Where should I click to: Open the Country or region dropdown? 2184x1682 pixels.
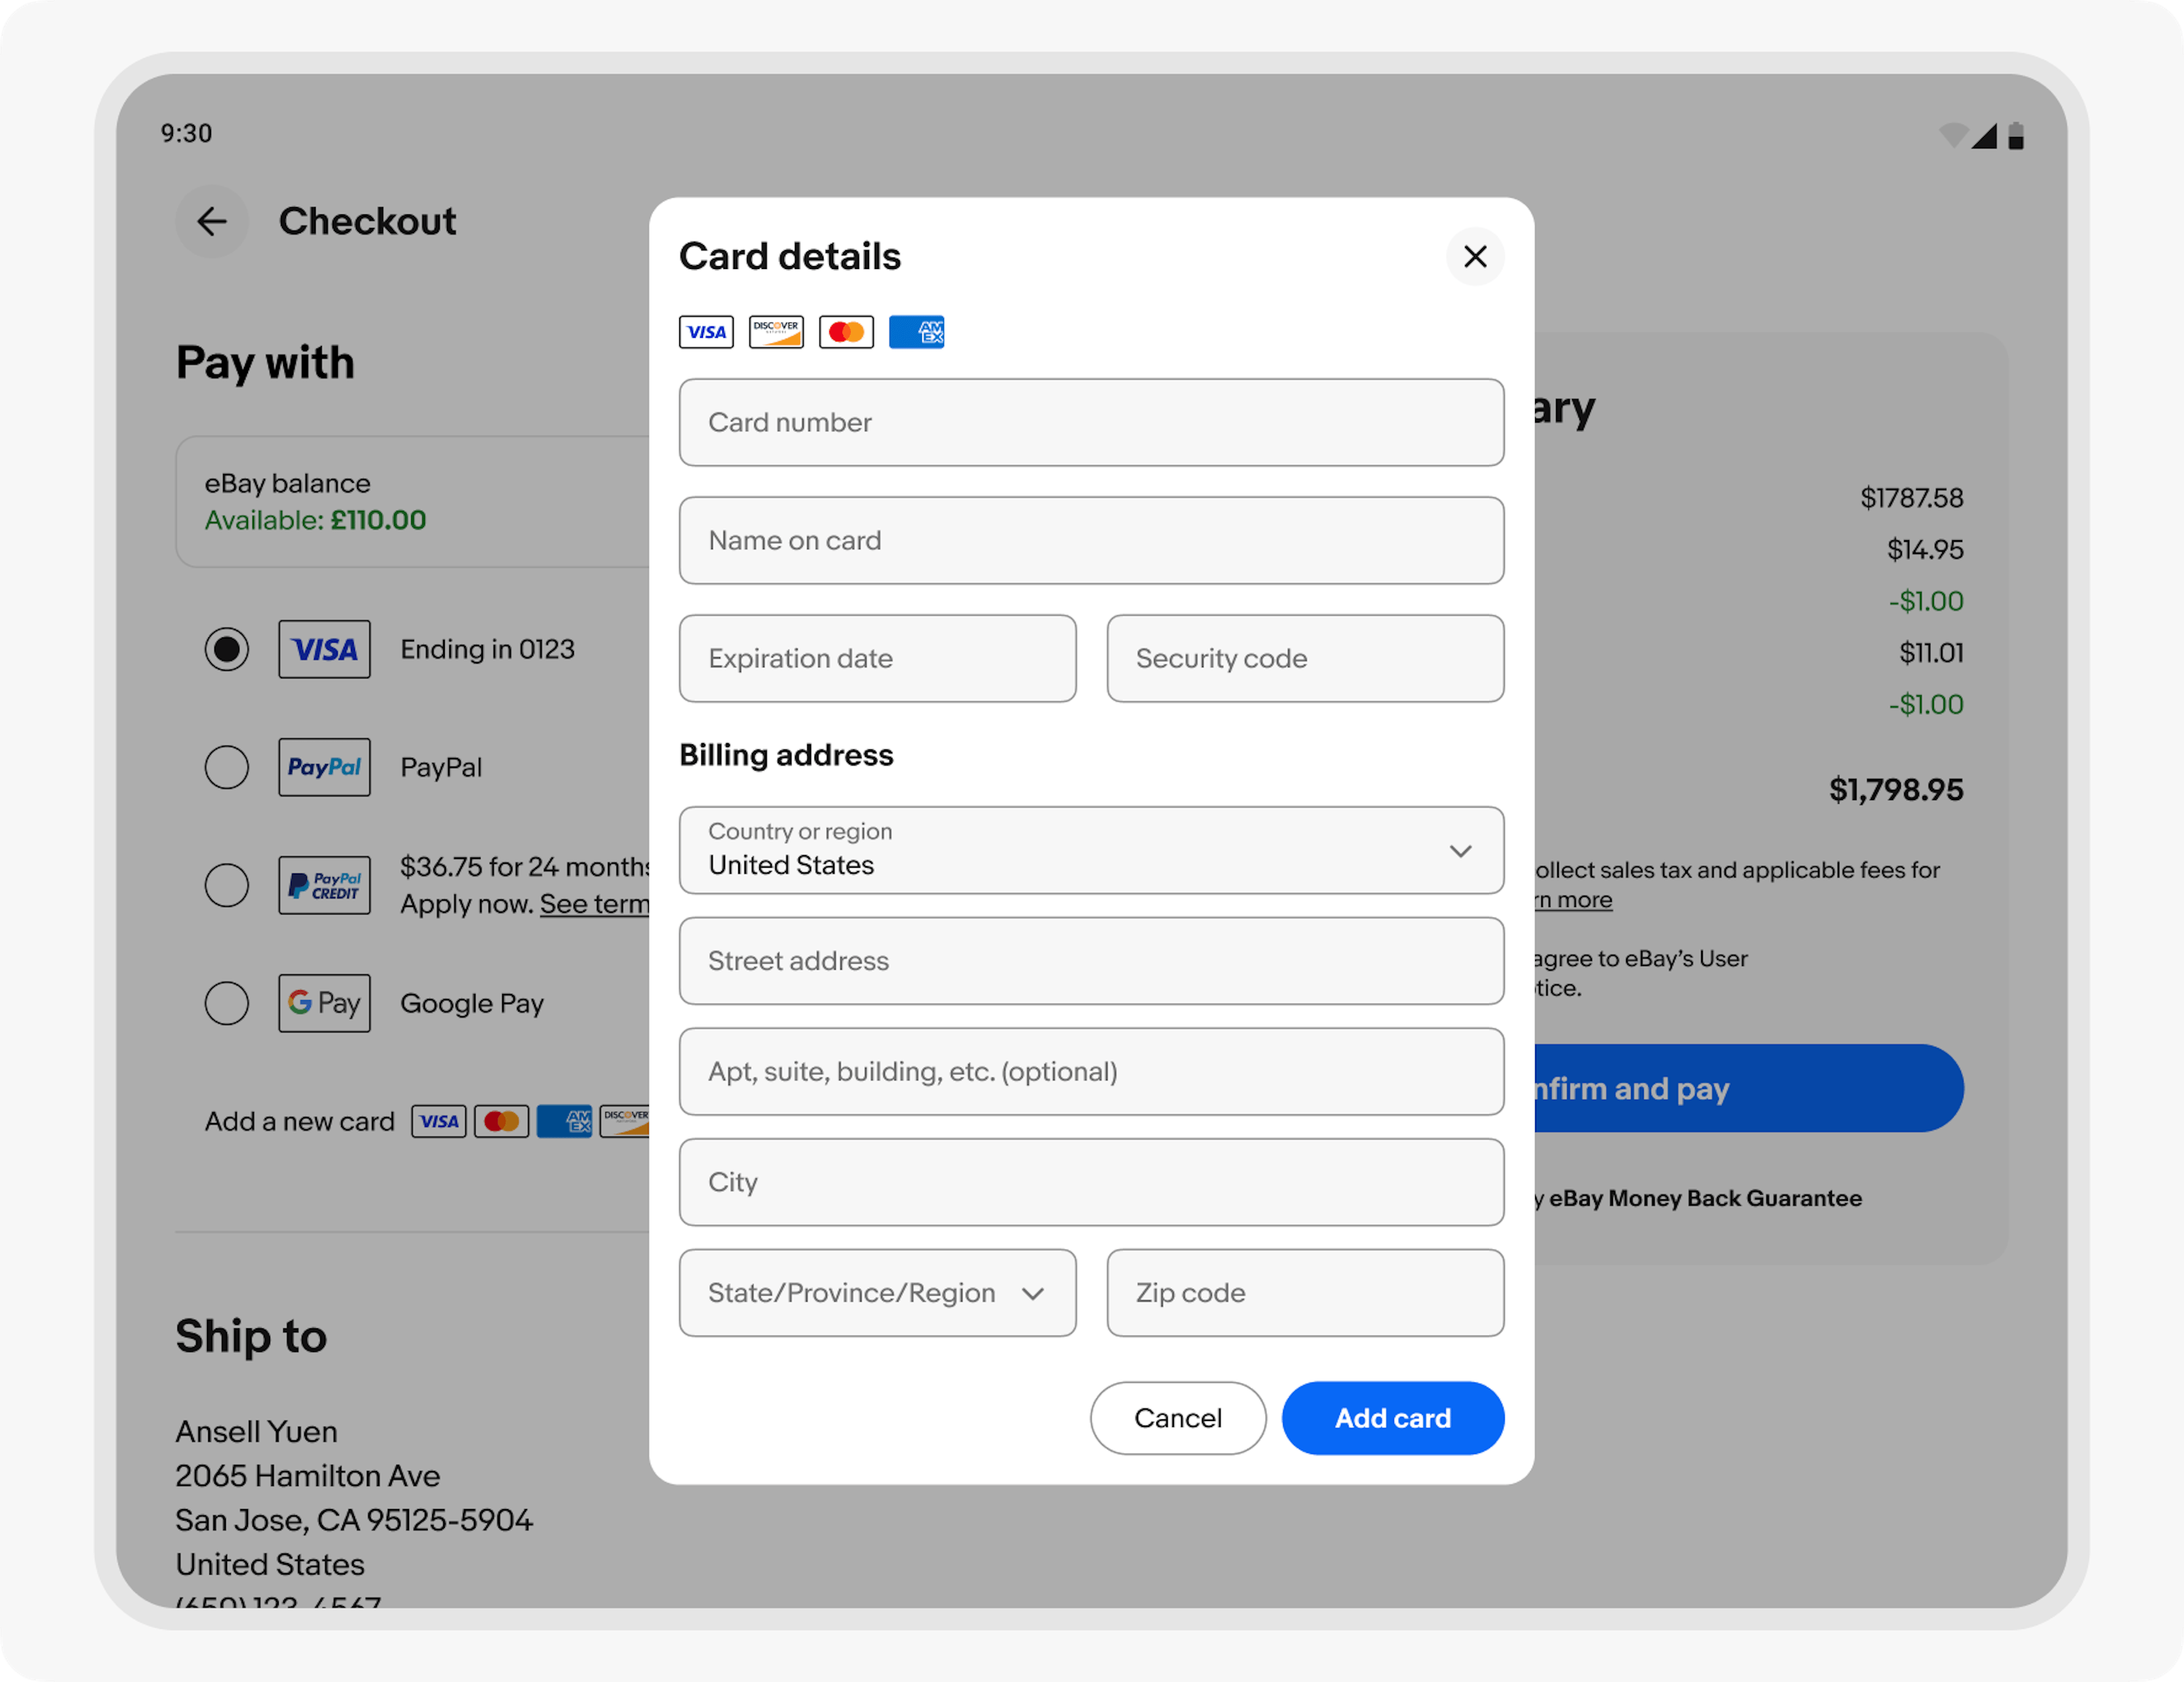[1091, 850]
